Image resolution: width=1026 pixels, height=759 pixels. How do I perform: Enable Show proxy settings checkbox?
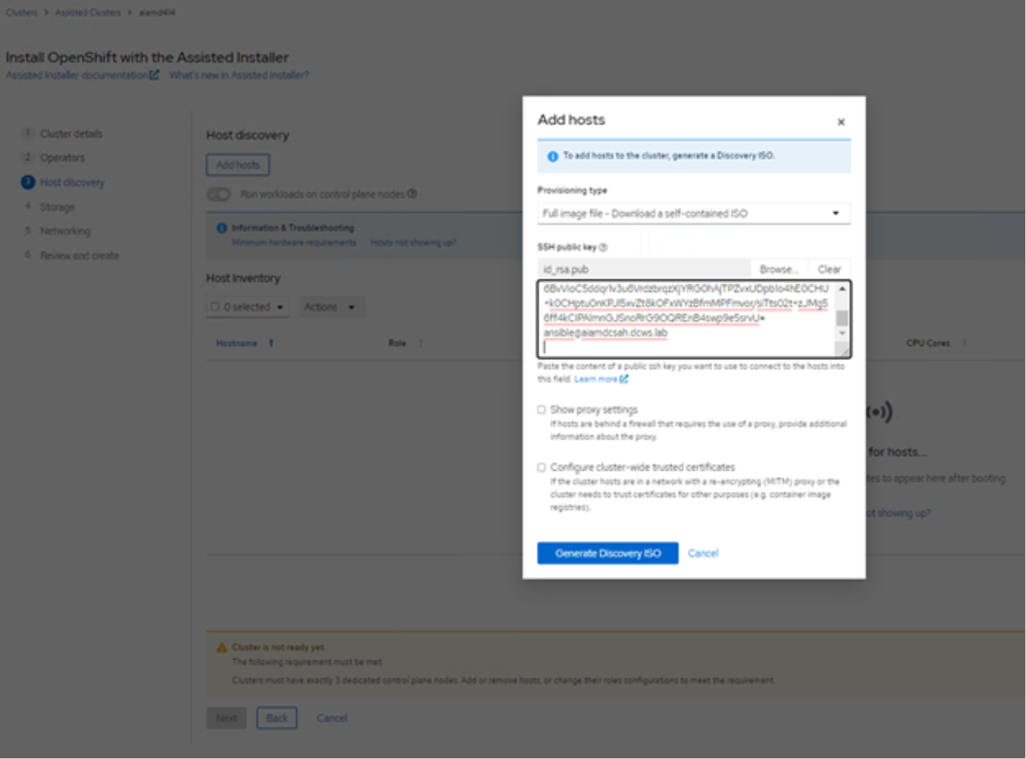(x=542, y=410)
